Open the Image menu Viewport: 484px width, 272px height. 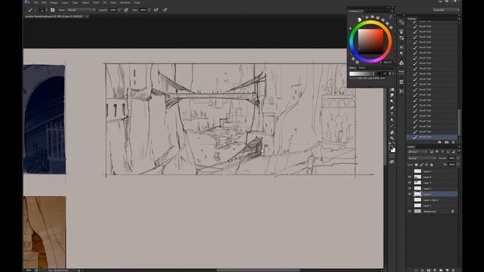(54, 2)
